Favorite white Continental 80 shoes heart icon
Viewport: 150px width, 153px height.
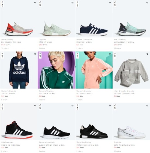pyautogui.click(x=147, y=105)
